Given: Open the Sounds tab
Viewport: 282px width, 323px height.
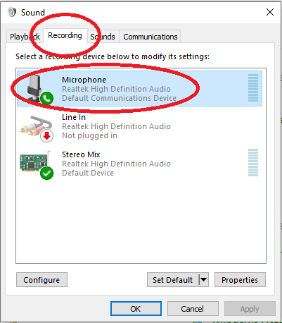Looking at the screenshot, I should pos(103,37).
